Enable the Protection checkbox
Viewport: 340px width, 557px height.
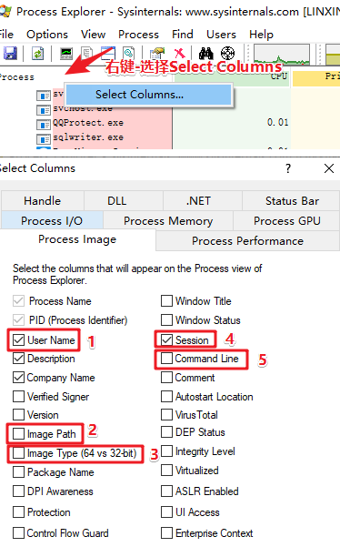pyautogui.click(x=18, y=512)
